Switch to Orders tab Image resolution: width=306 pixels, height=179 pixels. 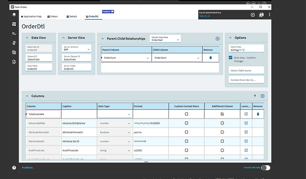[52, 16]
